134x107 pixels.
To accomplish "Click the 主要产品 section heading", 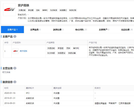I will point(8,36).
